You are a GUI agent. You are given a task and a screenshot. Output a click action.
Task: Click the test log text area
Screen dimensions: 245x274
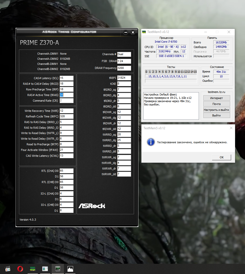[171, 106]
